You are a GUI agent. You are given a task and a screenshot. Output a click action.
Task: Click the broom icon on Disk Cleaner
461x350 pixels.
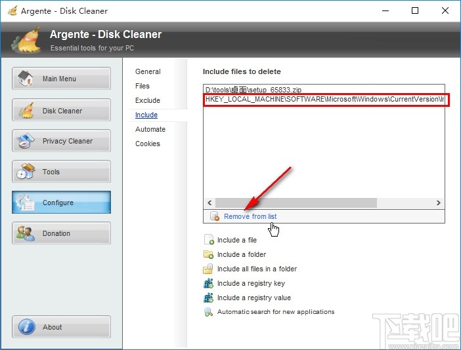click(x=26, y=110)
